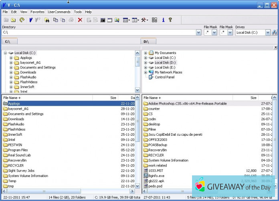Click the blue Info icon in toolbar
This screenshot has height=201, width=279.
pos(163,20)
